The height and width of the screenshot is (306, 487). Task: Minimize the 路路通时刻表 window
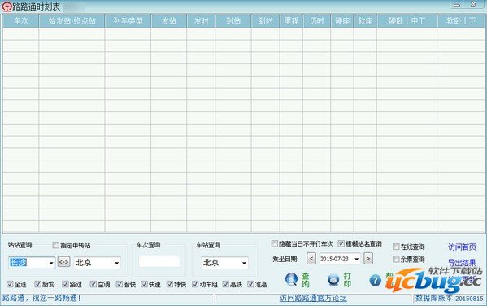click(x=457, y=5)
